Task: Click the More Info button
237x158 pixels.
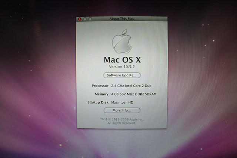Action: click(122, 110)
